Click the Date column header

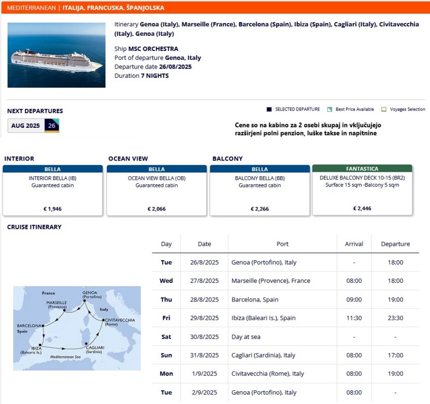[204, 244]
